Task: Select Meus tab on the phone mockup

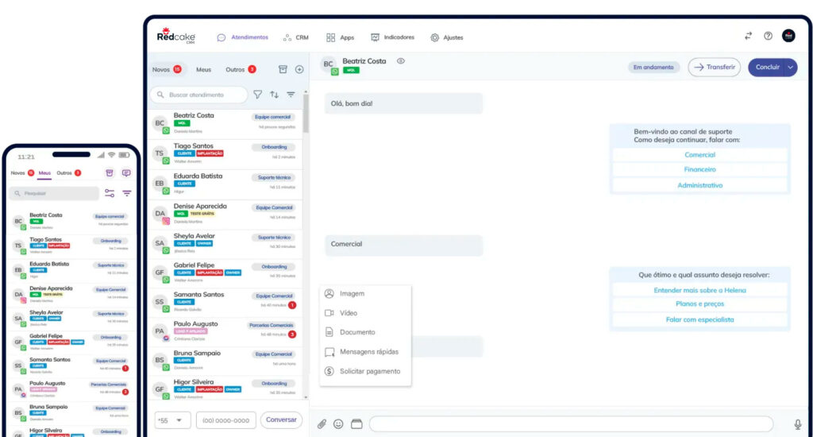Action: [44, 173]
